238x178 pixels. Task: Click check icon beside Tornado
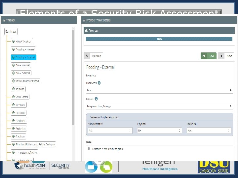13,89
